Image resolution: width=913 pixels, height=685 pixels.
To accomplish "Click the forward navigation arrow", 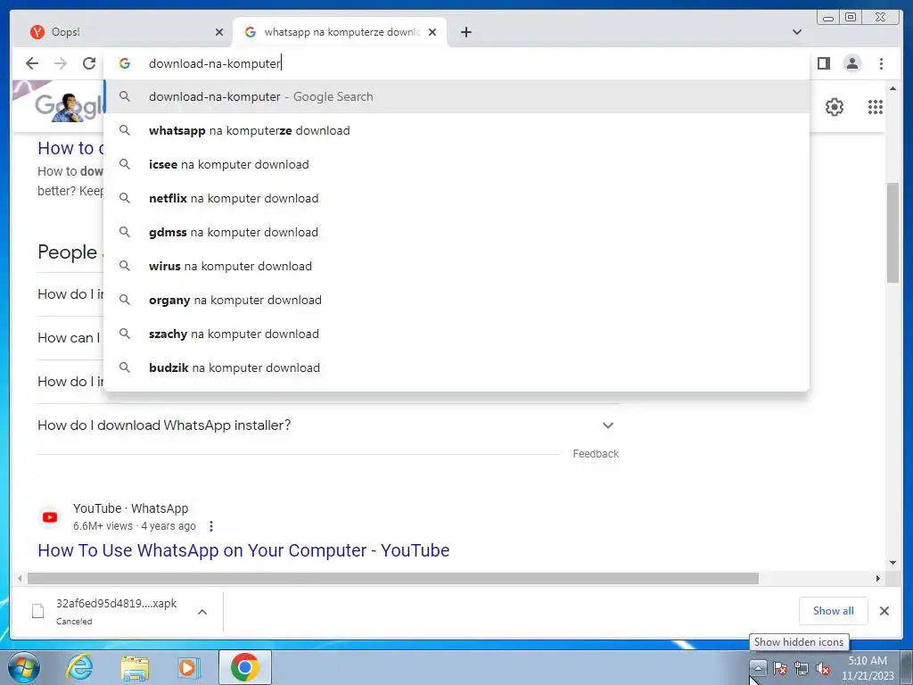I will [x=61, y=63].
